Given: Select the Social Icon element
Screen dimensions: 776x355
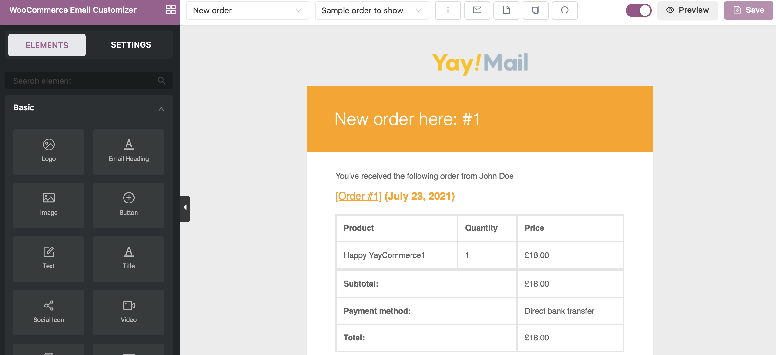Looking at the screenshot, I should [49, 313].
